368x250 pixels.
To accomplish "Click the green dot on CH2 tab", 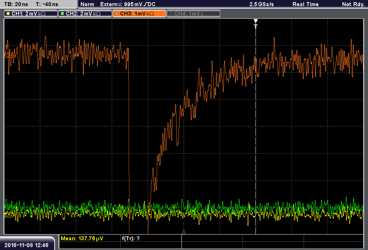I will point(63,14).
